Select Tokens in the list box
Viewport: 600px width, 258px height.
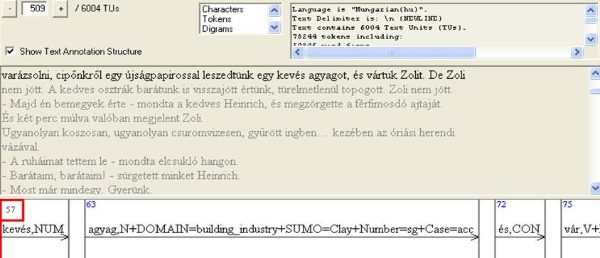pyautogui.click(x=217, y=18)
